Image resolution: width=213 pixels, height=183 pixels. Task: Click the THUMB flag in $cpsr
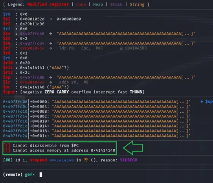(x=136, y=92)
